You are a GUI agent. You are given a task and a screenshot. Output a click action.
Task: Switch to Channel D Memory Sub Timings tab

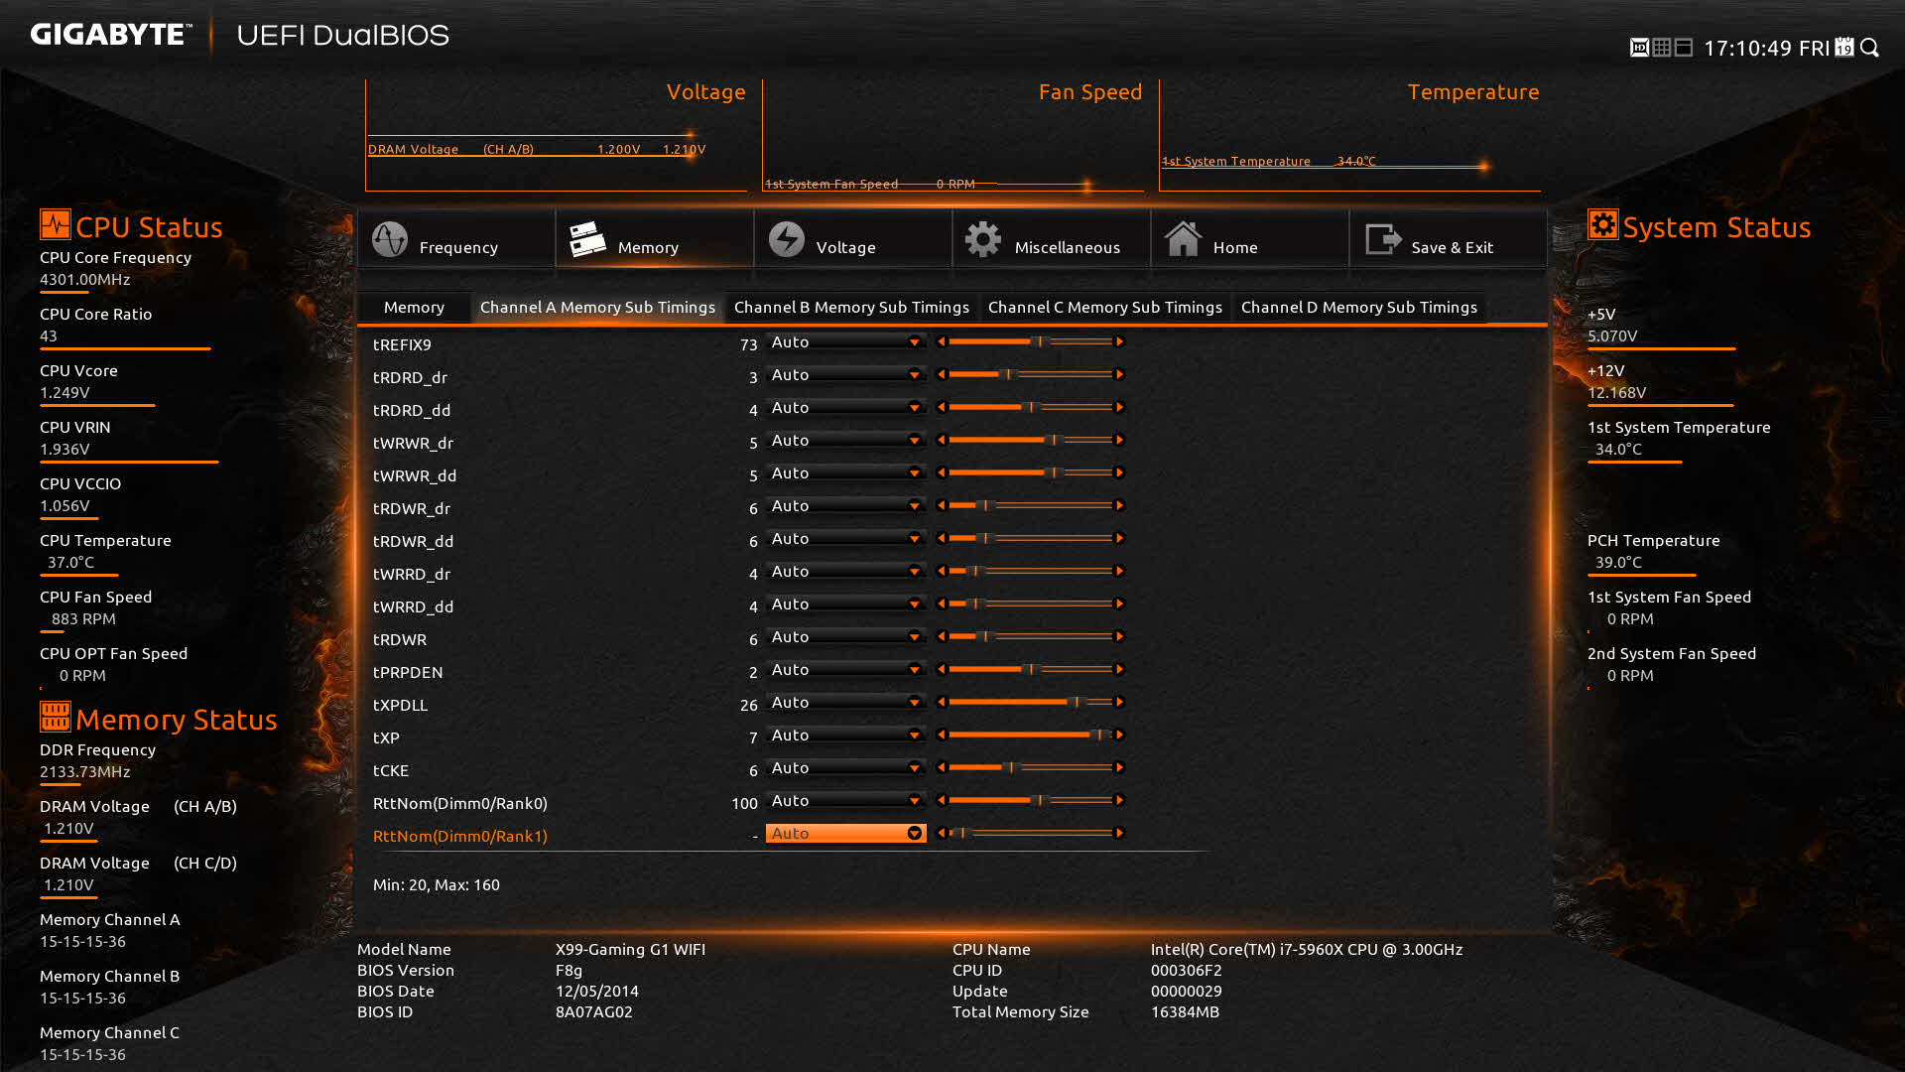click(x=1359, y=308)
